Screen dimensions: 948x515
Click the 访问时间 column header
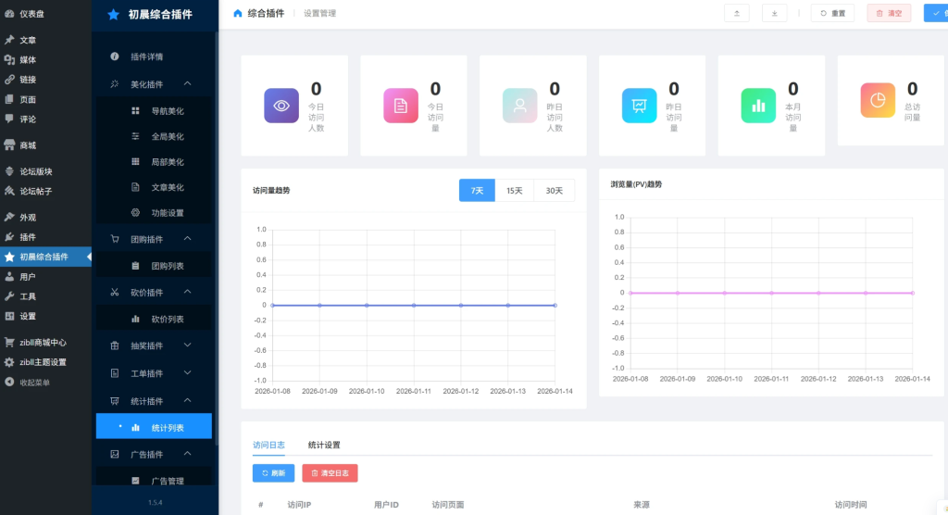click(x=851, y=505)
